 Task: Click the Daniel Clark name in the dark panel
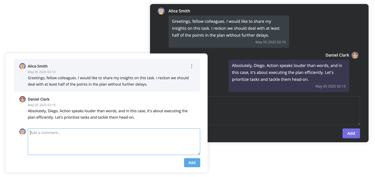point(337,55)
